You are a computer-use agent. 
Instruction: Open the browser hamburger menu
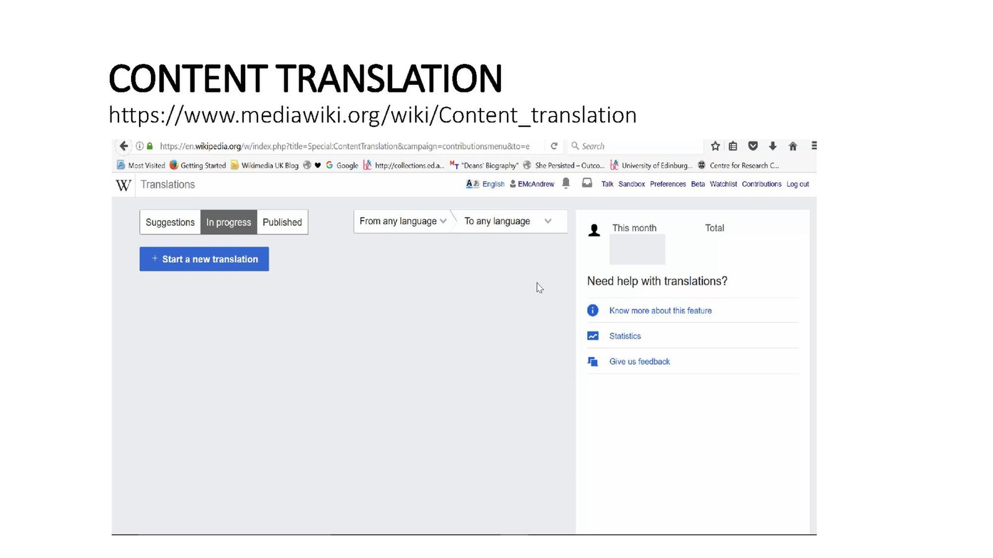pyautogui.click(x=814, y=146)
